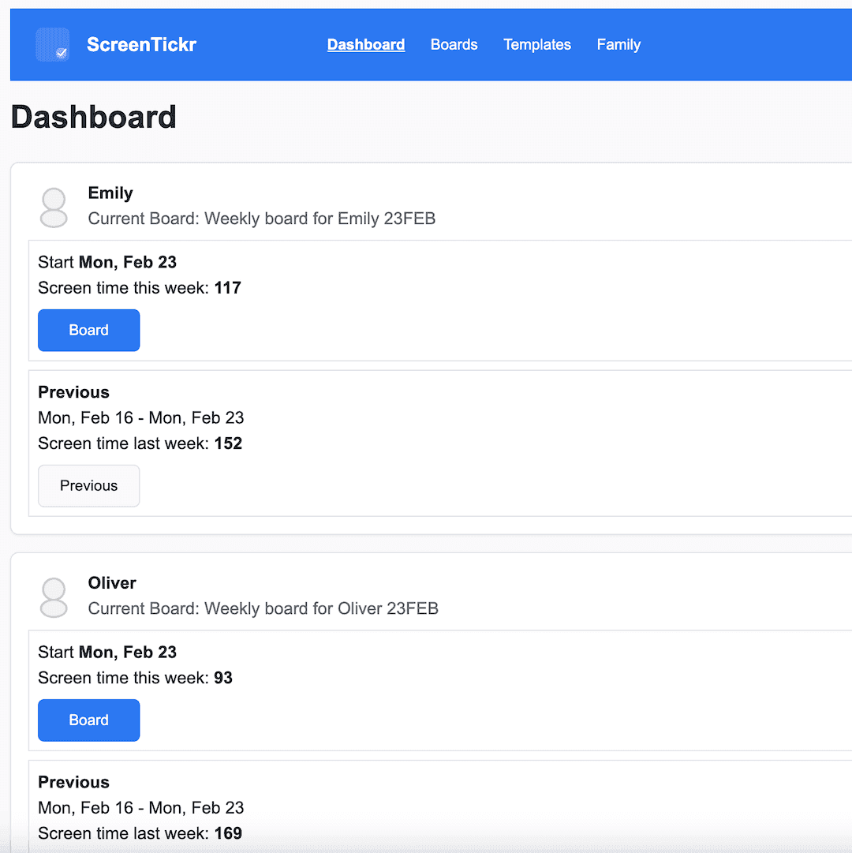852x853 pixels.
Task: Select the name Oliver
Action: click(x=112, y=582)
